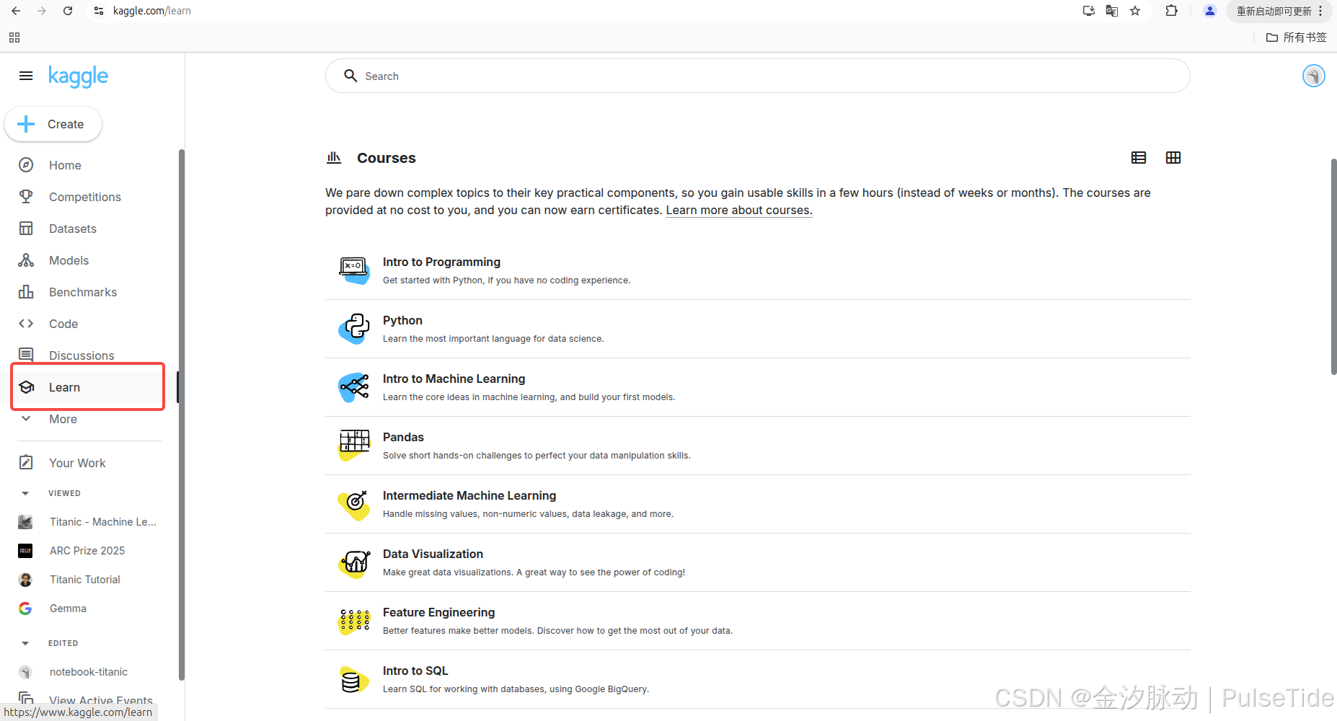Image resolution: width=1337 pixels, height=721 pixels.
Task: Select the Learn sidebar item
Action: pos(88,387)
